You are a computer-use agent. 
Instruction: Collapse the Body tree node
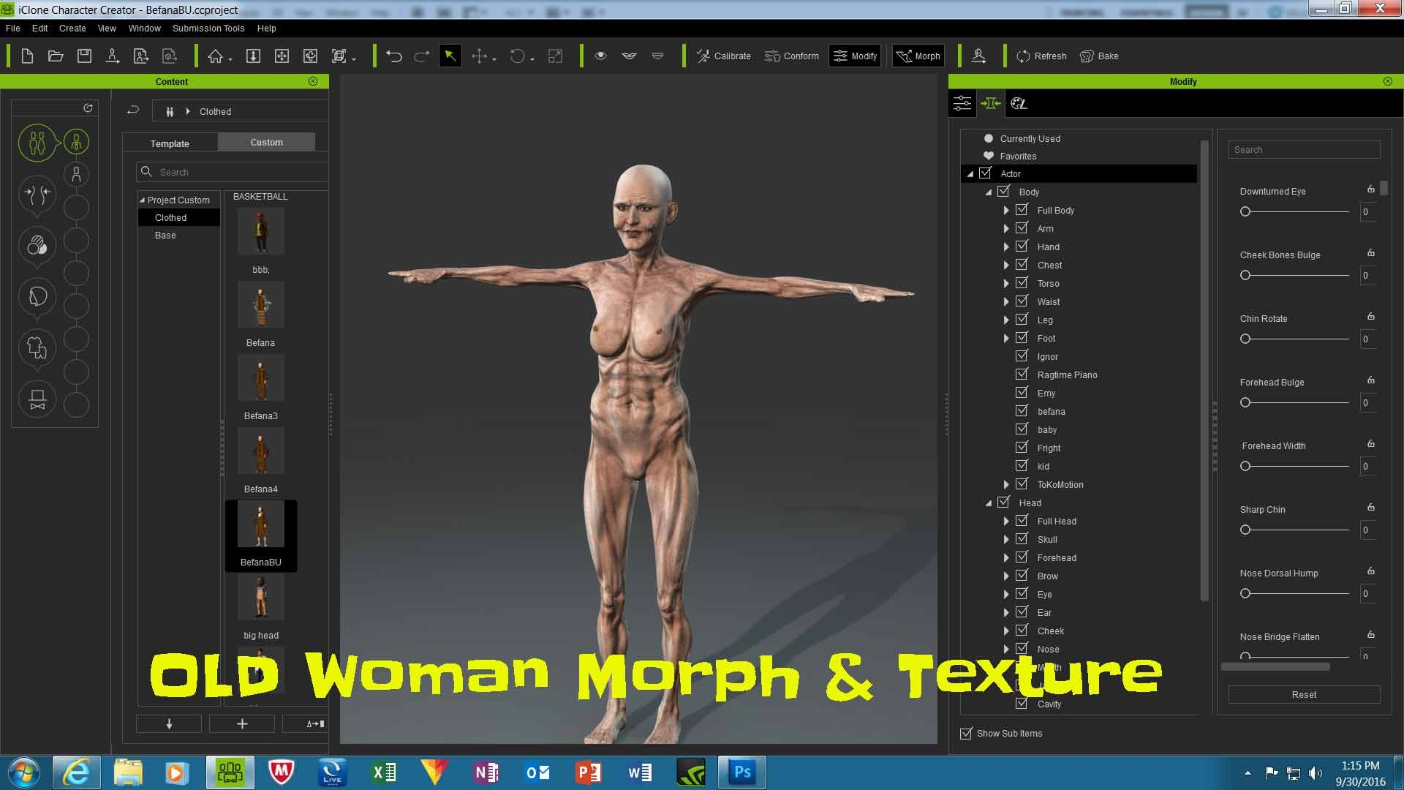point(989,192)
